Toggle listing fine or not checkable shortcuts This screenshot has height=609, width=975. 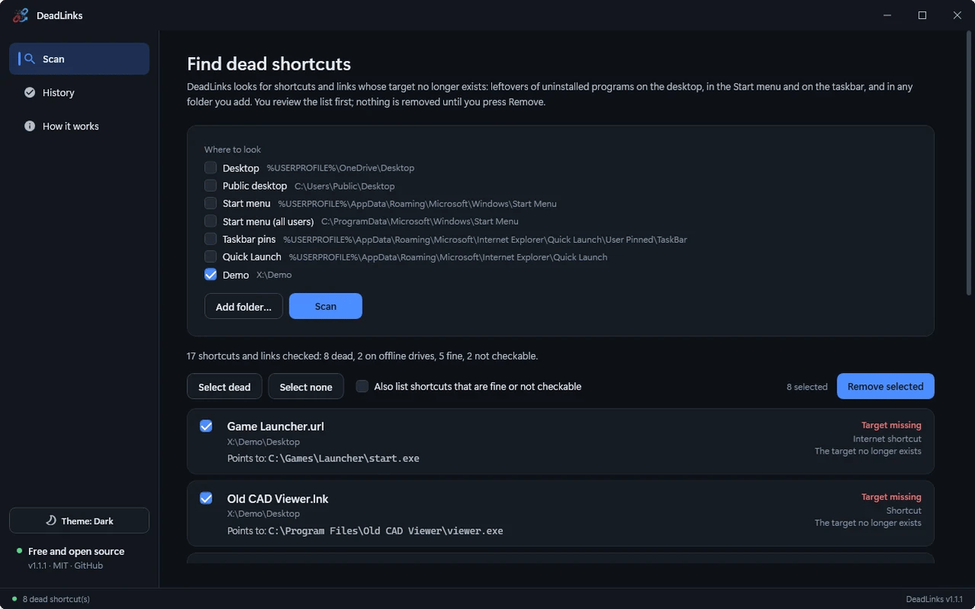point(363,386)
